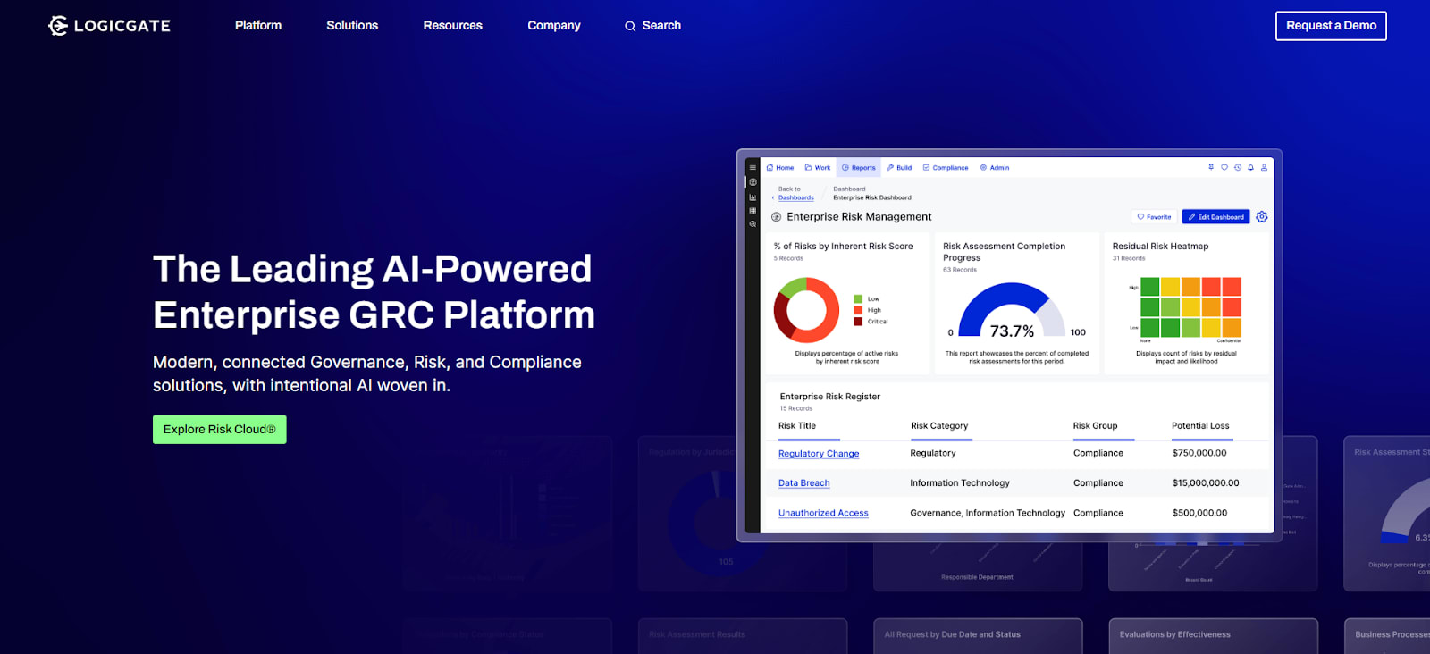Open dashboard settings gear icon
The height and width of the screenshot is (654, 1430).
point(1262,217)
